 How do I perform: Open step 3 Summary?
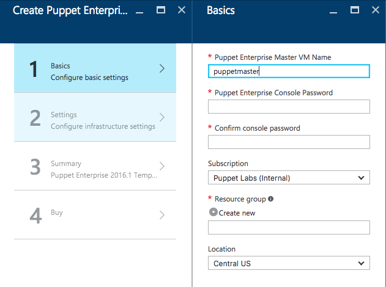tap(92, 166)
